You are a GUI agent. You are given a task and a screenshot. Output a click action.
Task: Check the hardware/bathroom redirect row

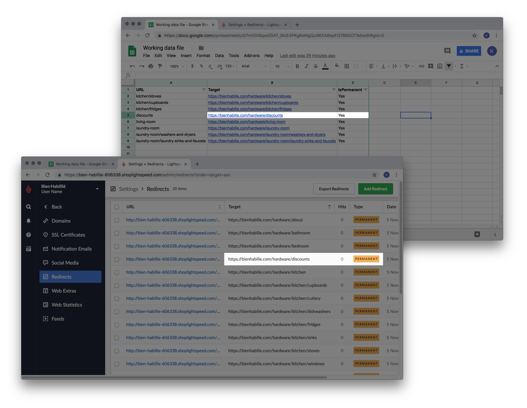point(117,233)
